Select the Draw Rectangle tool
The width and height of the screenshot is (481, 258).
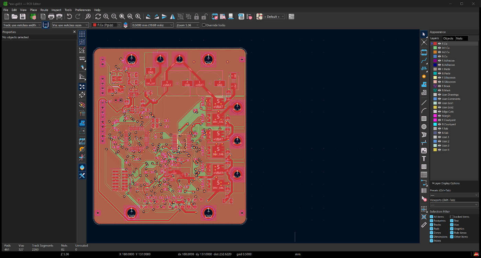click(x=424, y=119)
